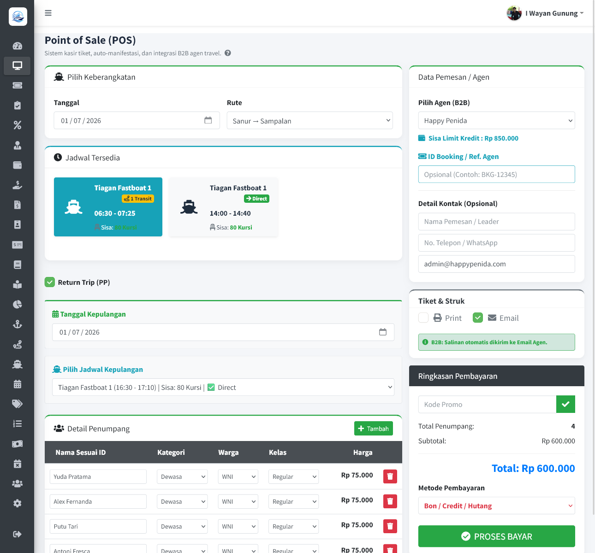Click the Kode Promo input field
595x553 pixels.
[487, 404]
